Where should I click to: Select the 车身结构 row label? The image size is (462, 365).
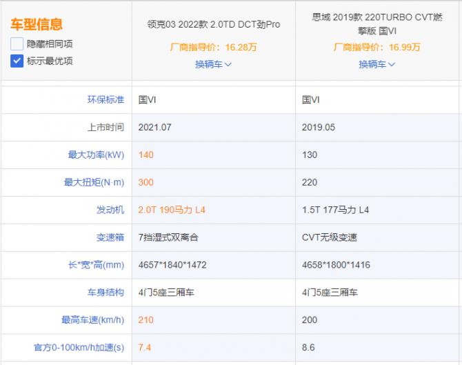point(106,293)
